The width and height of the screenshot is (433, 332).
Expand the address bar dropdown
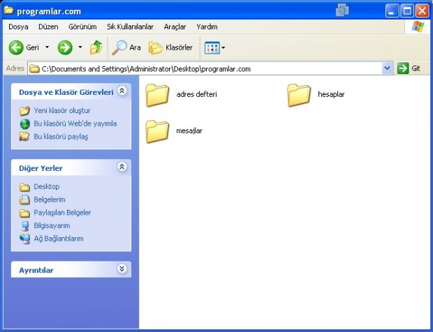[x=387, y=68]
